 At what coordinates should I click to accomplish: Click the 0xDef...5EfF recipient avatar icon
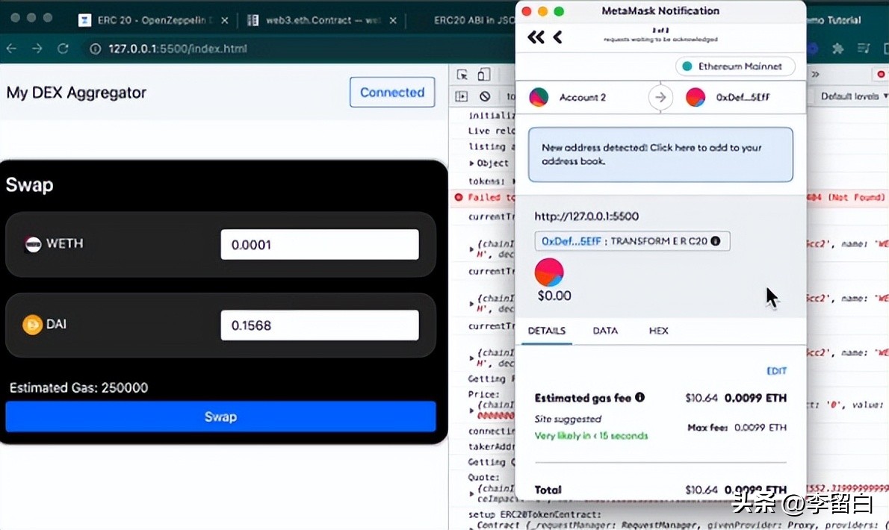[695, 97]
